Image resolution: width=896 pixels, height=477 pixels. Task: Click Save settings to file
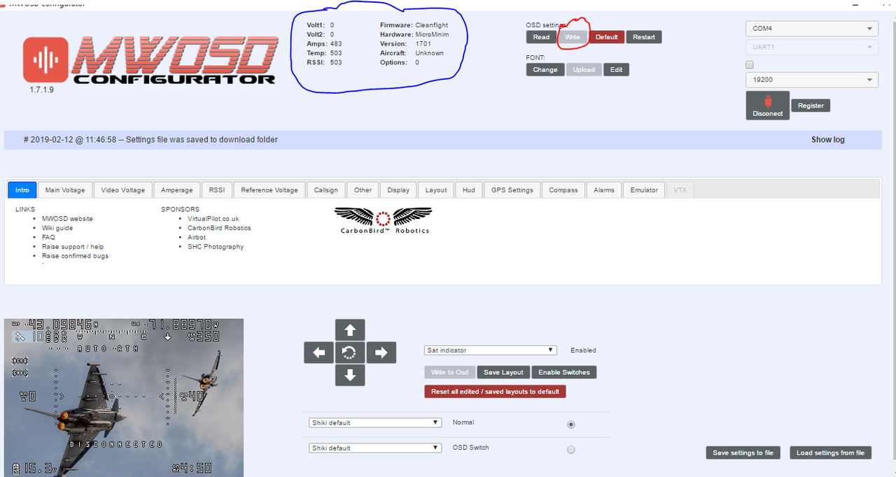(x=743, y=453)
